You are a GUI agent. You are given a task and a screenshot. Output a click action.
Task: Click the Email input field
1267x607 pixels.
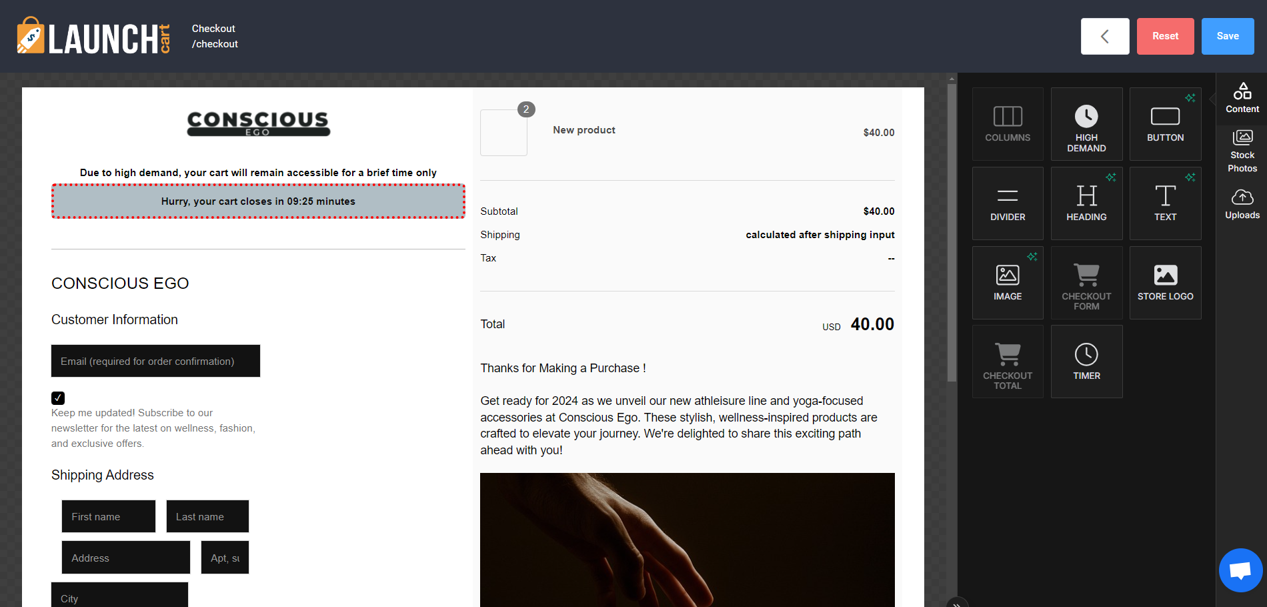pyautogui.click(x=155, y=361)
